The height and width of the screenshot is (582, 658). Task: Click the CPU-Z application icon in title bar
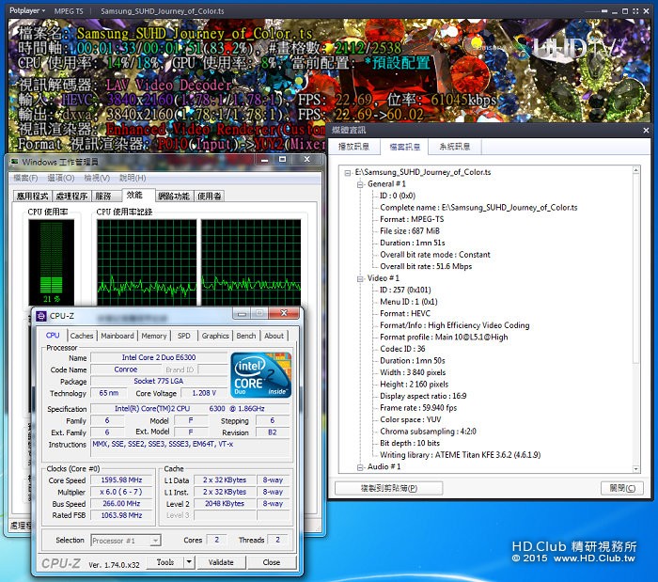[41, 316]
